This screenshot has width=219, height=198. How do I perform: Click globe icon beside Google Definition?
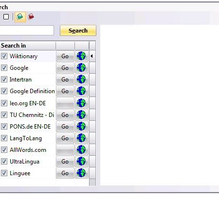click(81, 91)
